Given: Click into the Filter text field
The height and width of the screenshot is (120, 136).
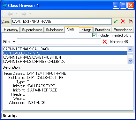Looking at the screenshot, I should tap(59, 42).
